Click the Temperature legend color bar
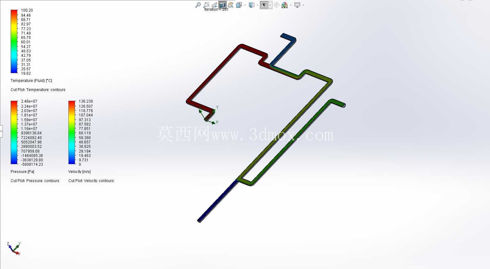490x269 pixels. tap(14, 41)
